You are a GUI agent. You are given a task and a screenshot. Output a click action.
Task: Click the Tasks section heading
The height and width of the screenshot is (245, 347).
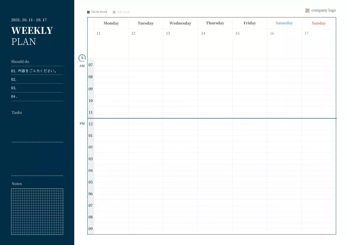(17, 113)
